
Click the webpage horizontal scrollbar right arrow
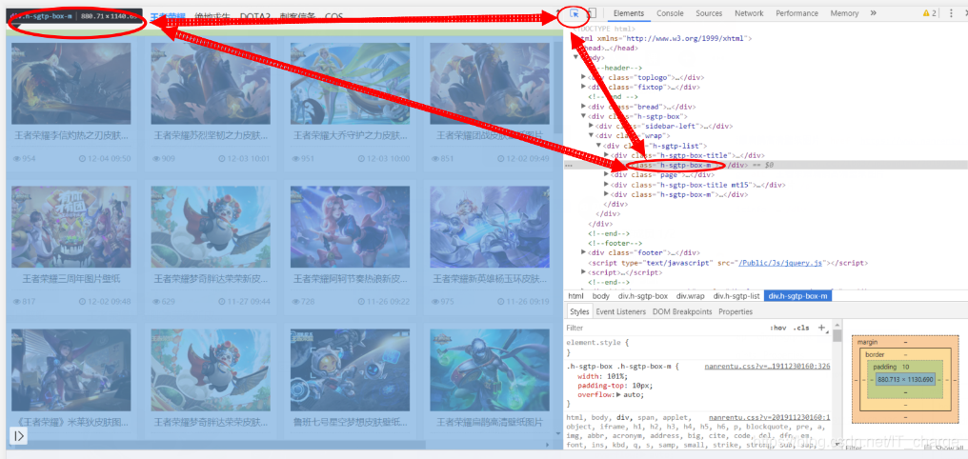548,444
